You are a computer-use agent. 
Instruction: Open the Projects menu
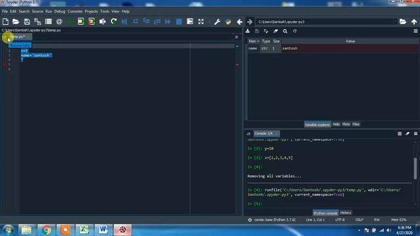[x=91, y=11]
